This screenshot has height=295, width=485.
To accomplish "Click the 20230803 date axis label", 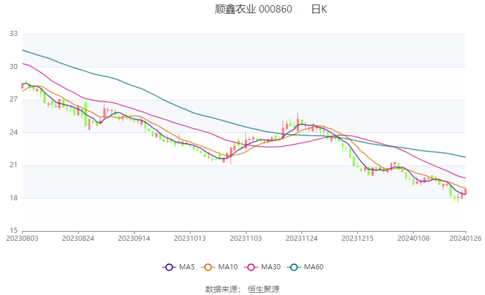I will 22,239.
